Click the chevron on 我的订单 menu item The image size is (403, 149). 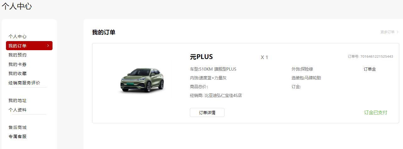pyautogui.click(x=48, y=45)
